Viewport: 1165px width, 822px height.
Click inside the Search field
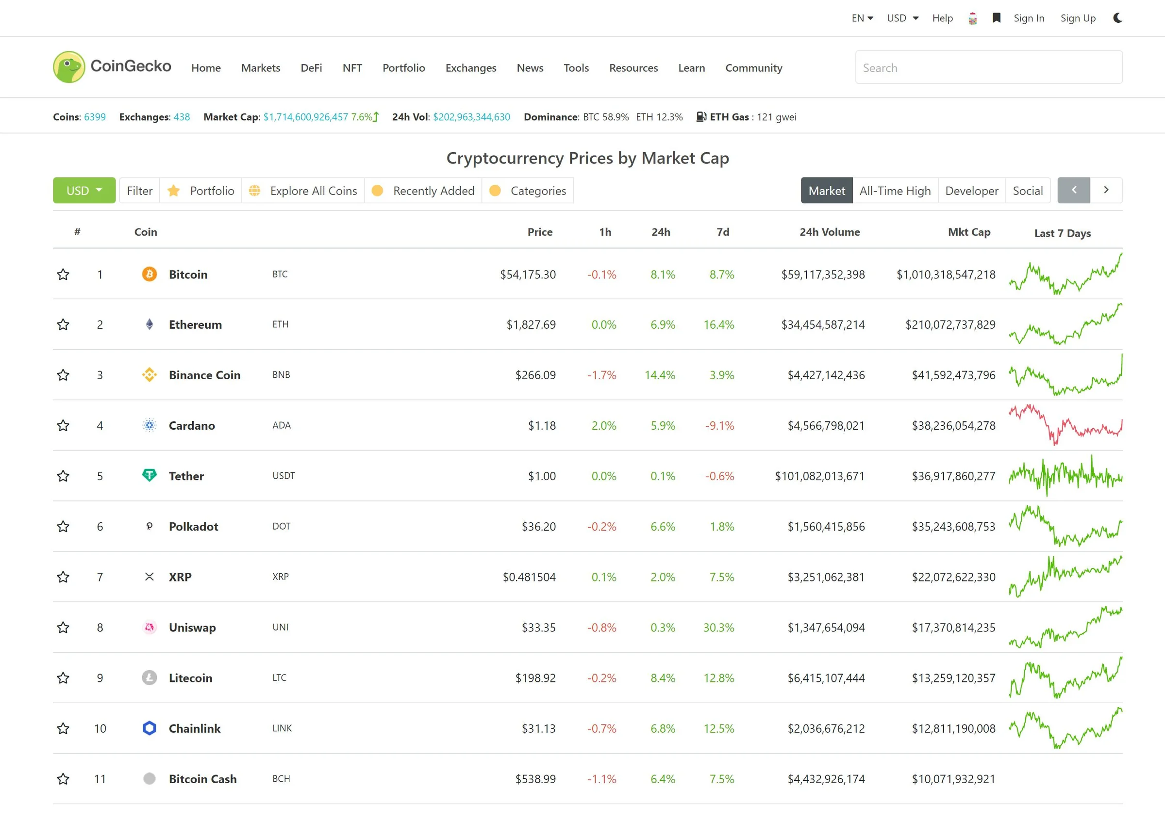[988, 67]
